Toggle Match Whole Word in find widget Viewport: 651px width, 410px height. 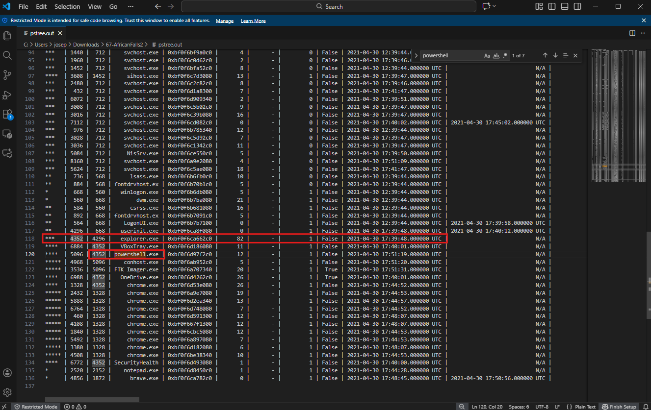pyautogui.click(x=496, y=56)
